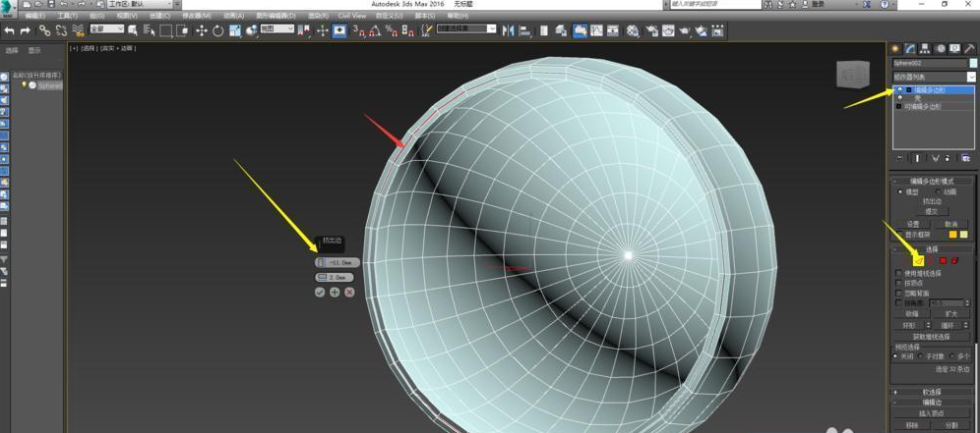Confirm extrude with the checkmark icon

click(320, 293)
